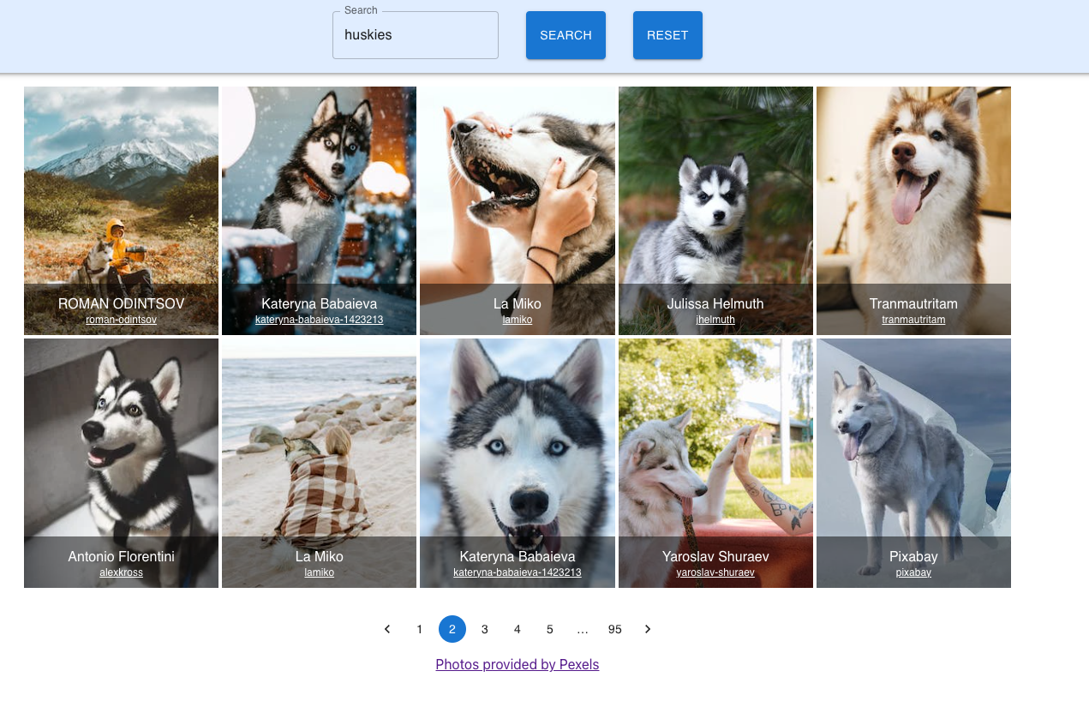1089x713 pixels.
Task: Click photographer name Antonio Florentini
Action: [x=121, y=556]
